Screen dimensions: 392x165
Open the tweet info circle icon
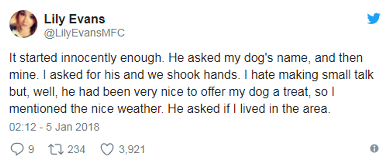tap(374, 149)
